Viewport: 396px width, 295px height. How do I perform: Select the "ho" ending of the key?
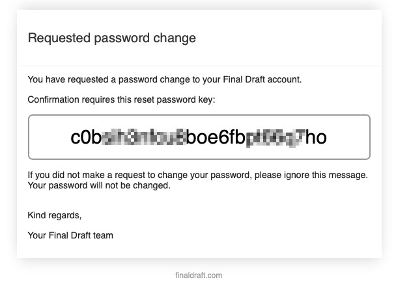coord(316,137)
